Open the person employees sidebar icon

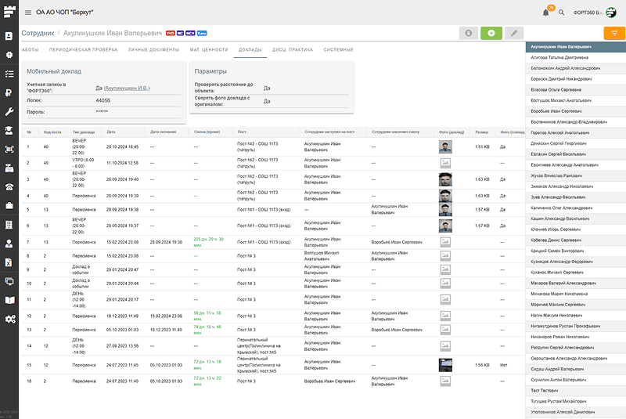(x=9, y=244)
